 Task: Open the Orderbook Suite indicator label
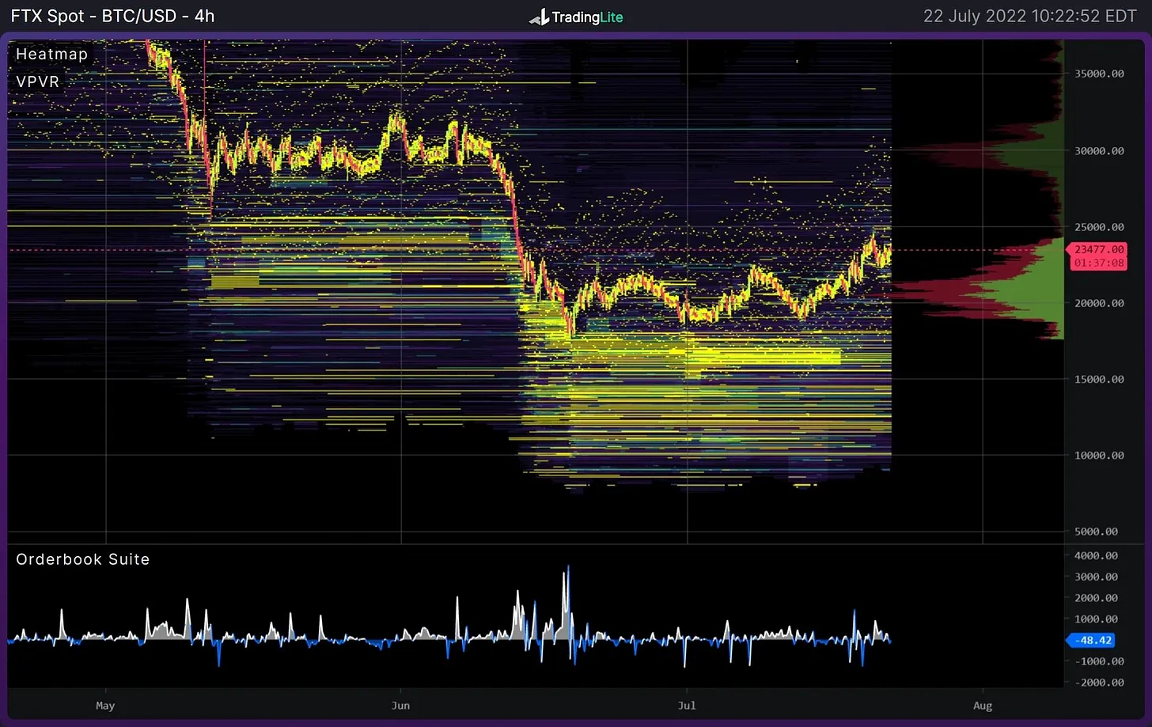click(82, 559)
